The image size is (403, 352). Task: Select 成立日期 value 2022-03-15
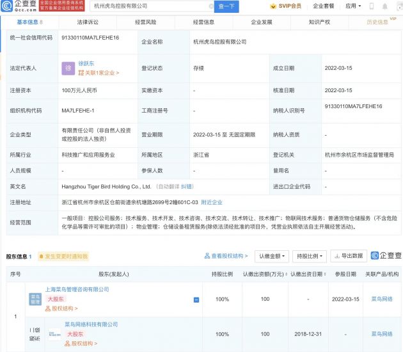pos(338,68)
